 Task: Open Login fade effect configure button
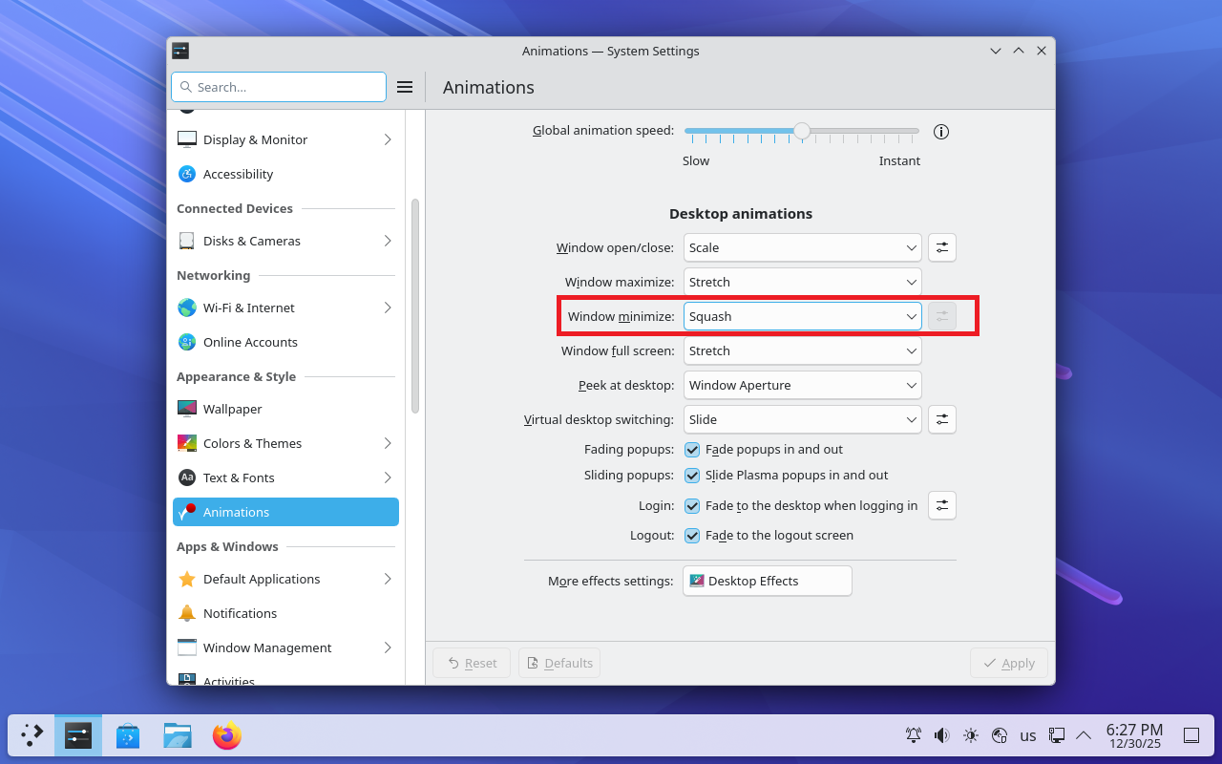pos(942,505)
